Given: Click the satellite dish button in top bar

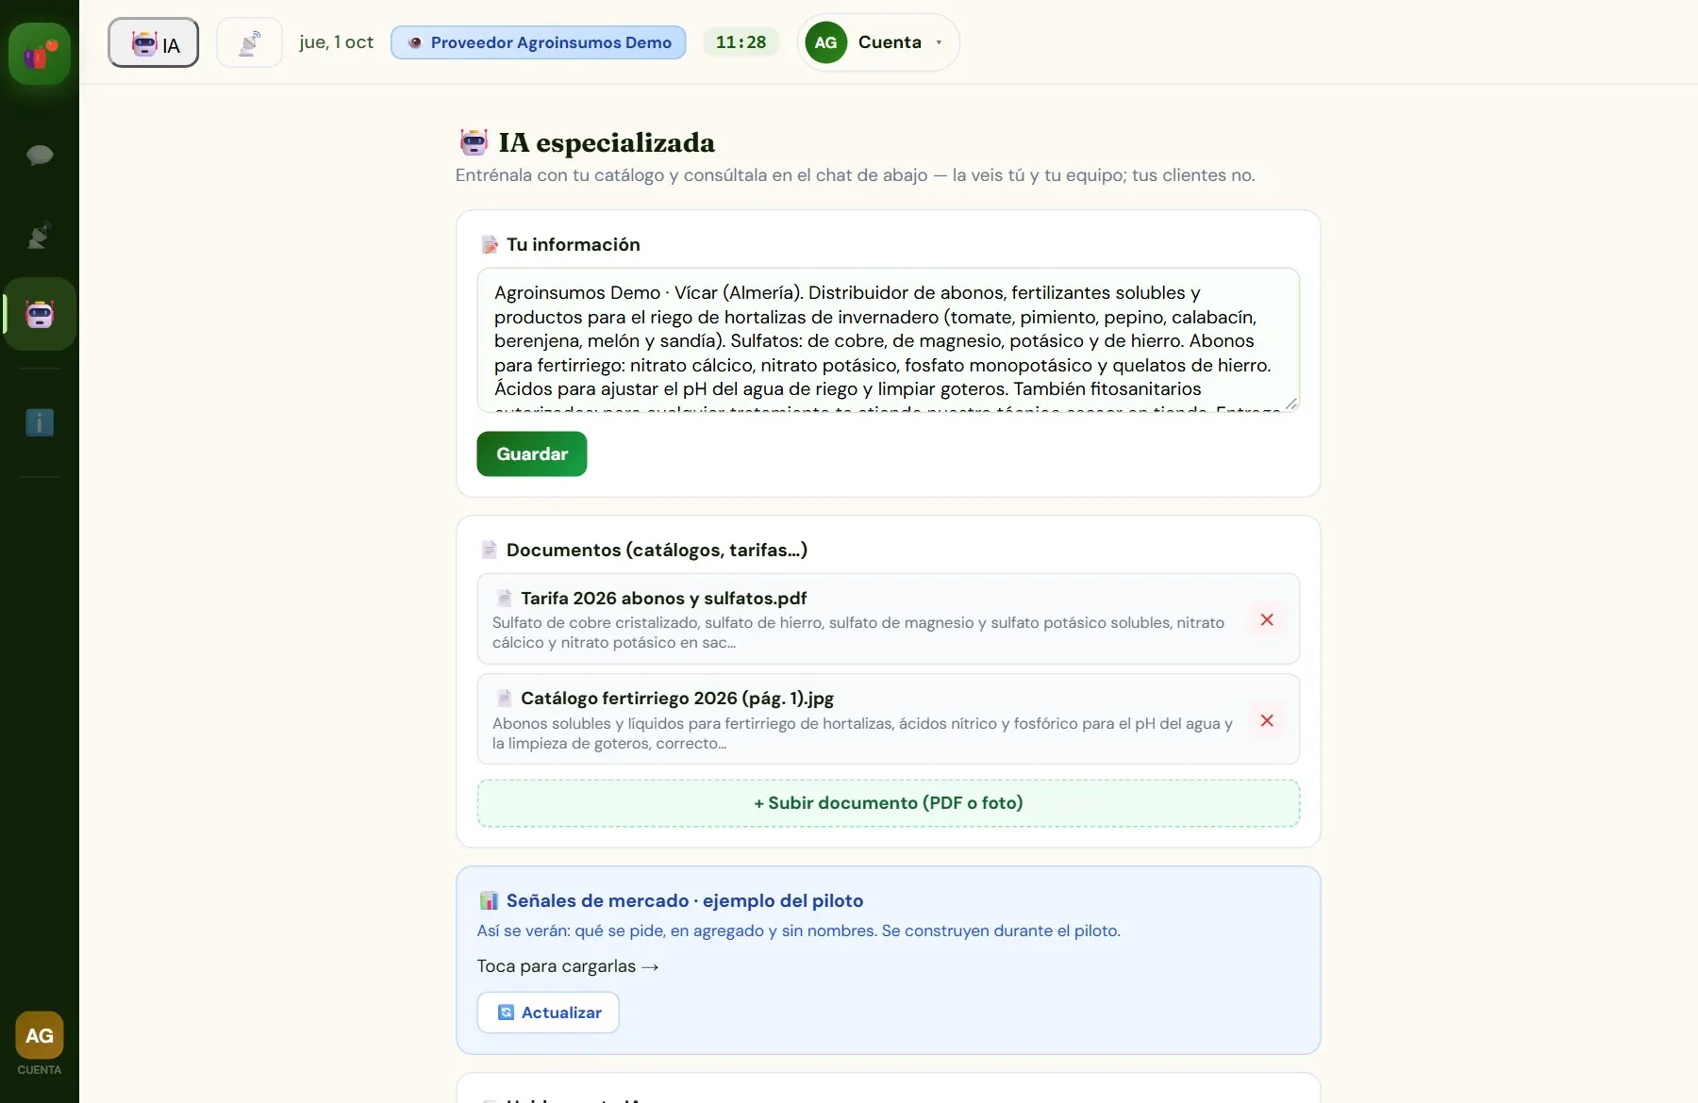Looking at the screenshot, I should pyautogui.click(x=249, y=43).
